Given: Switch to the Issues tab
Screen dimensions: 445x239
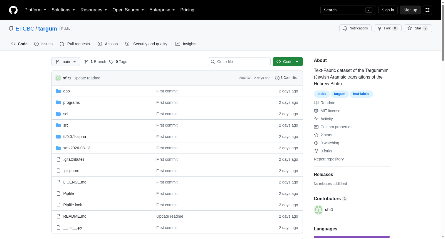Looking at the screenshot, I should (x=43, y=44).
